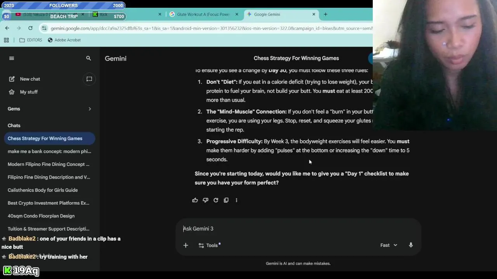Reload the page with refresh icon
The width and height of the screenshot is (497, 279).
click(30, 28)
